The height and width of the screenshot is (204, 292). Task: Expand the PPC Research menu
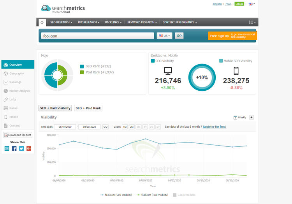tap(88, 22)
